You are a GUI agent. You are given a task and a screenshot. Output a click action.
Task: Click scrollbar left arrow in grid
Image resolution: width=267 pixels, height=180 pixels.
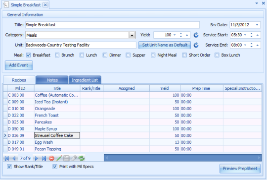107,158
